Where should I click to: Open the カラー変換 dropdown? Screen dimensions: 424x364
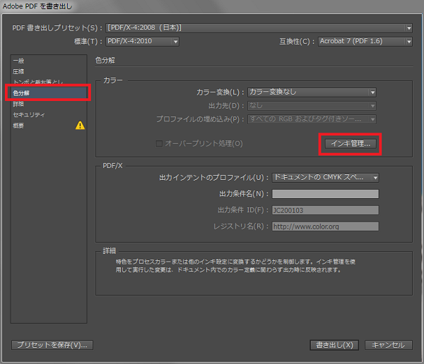pos(312,92)
